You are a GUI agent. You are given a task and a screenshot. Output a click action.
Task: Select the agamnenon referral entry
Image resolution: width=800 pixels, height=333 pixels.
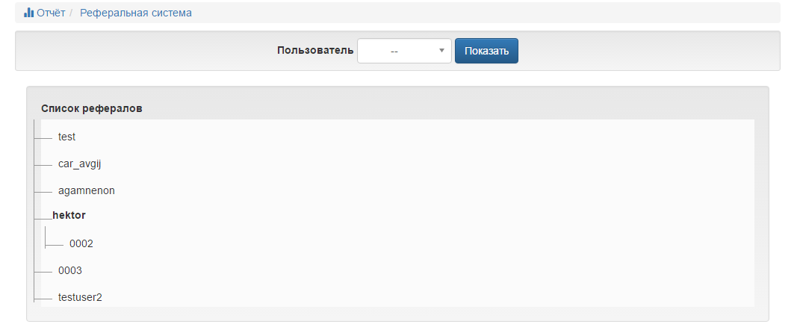(x=86, y=190)
